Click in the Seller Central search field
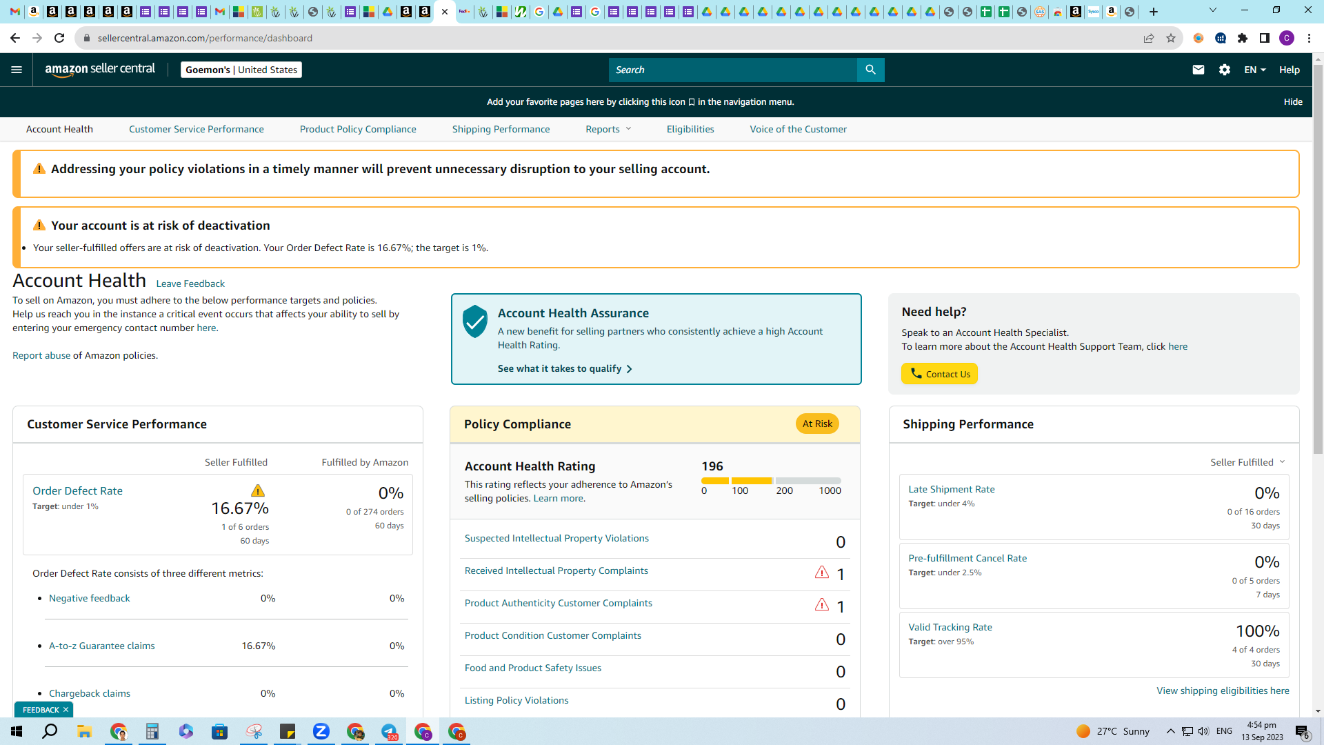The width and height of the screenshot is (1324, 745). (733, 70)
